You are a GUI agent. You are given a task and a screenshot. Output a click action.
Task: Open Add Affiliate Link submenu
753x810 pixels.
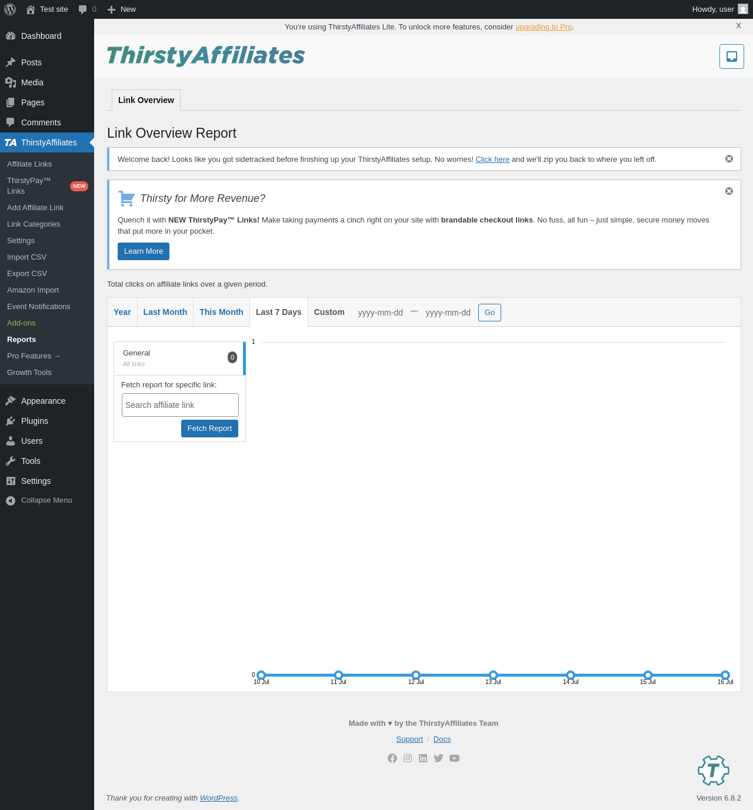point(47,208)
